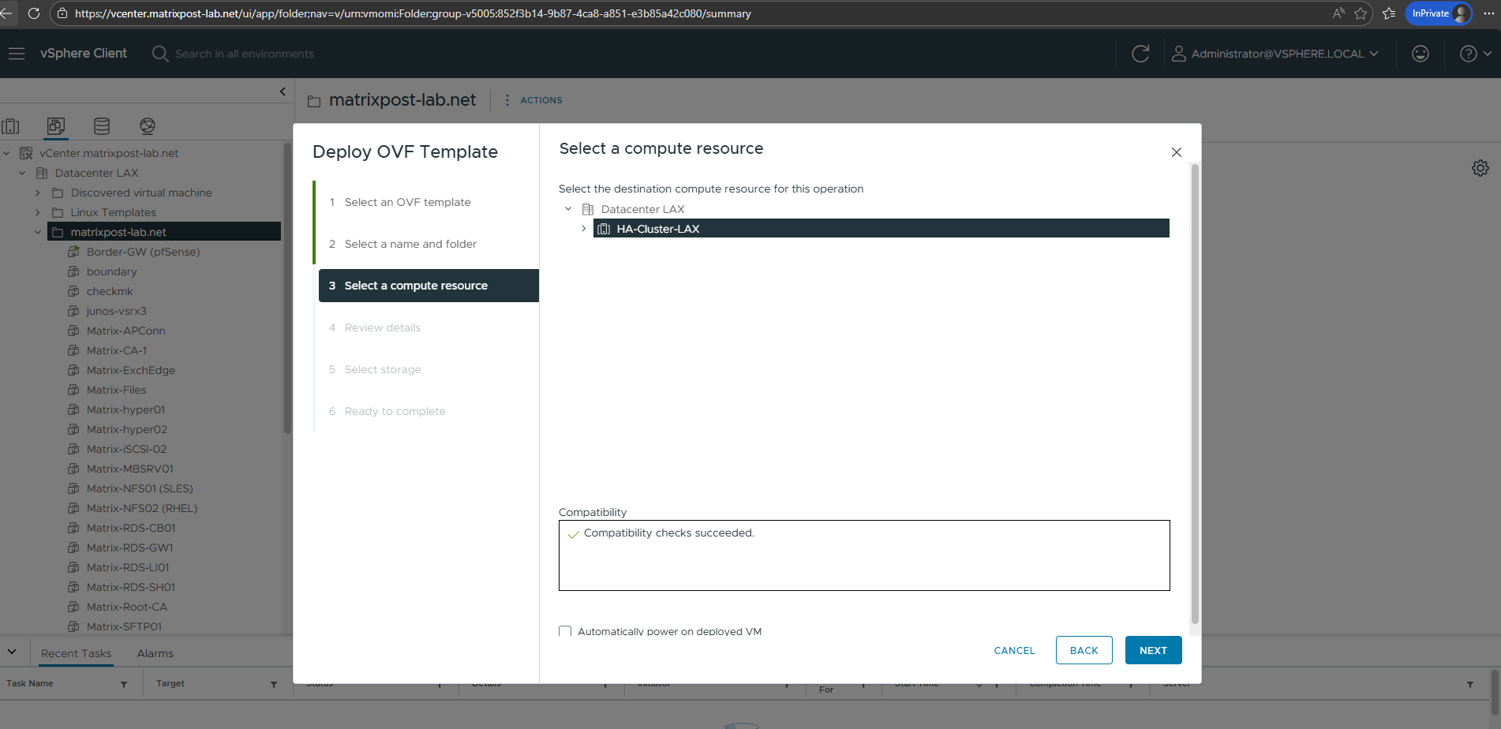1501x729 pixels.
Task: Select the Matrix-Root-CA VM
Action: click(127, 607)
